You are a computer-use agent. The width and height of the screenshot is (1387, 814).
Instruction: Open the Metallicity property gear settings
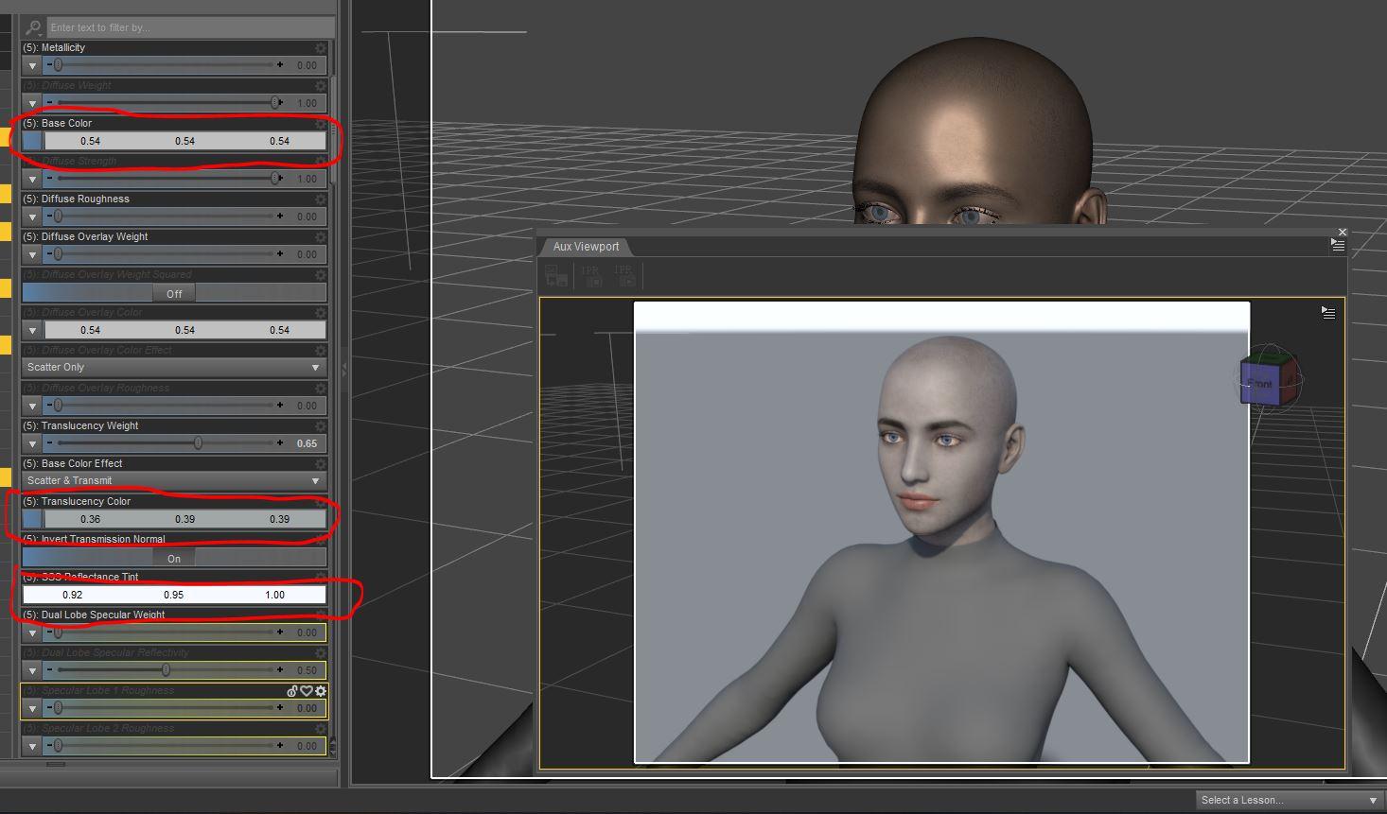tap(321, 47)
